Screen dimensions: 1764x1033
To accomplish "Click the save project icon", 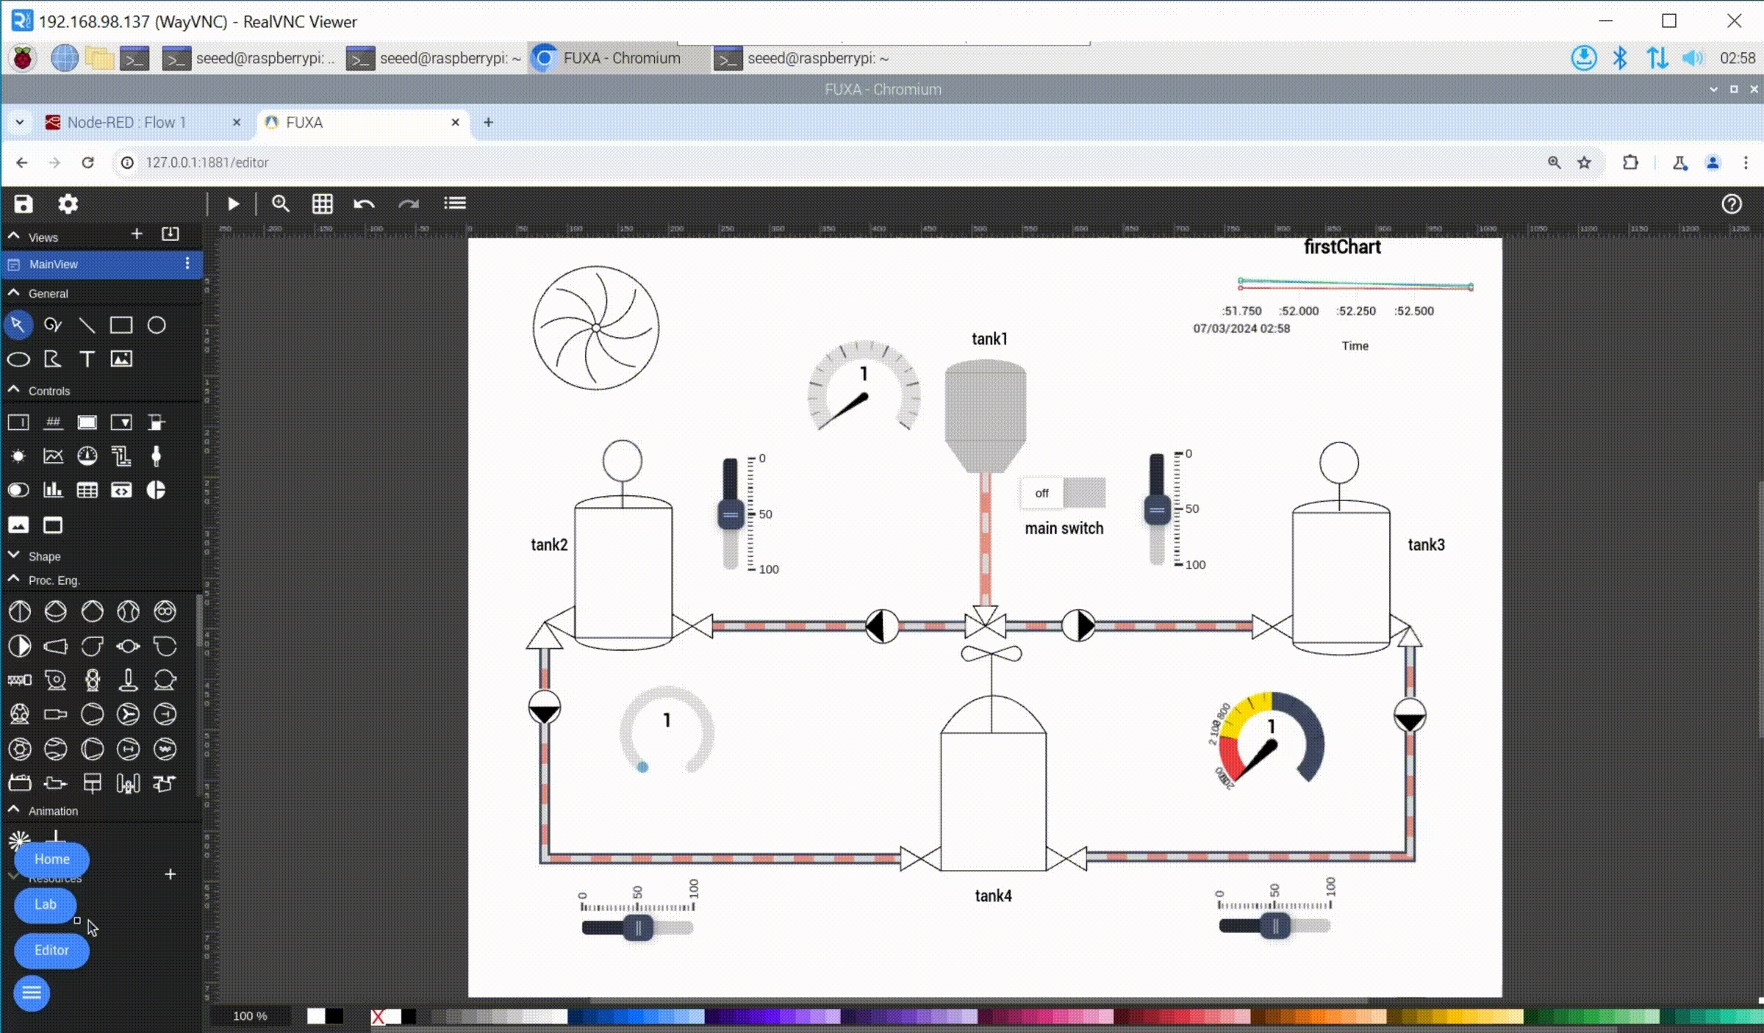I will pos(23,204).
